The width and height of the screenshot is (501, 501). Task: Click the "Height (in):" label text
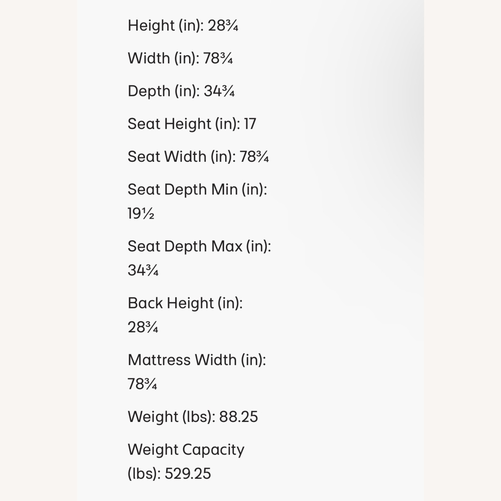[x=166, y=26]
